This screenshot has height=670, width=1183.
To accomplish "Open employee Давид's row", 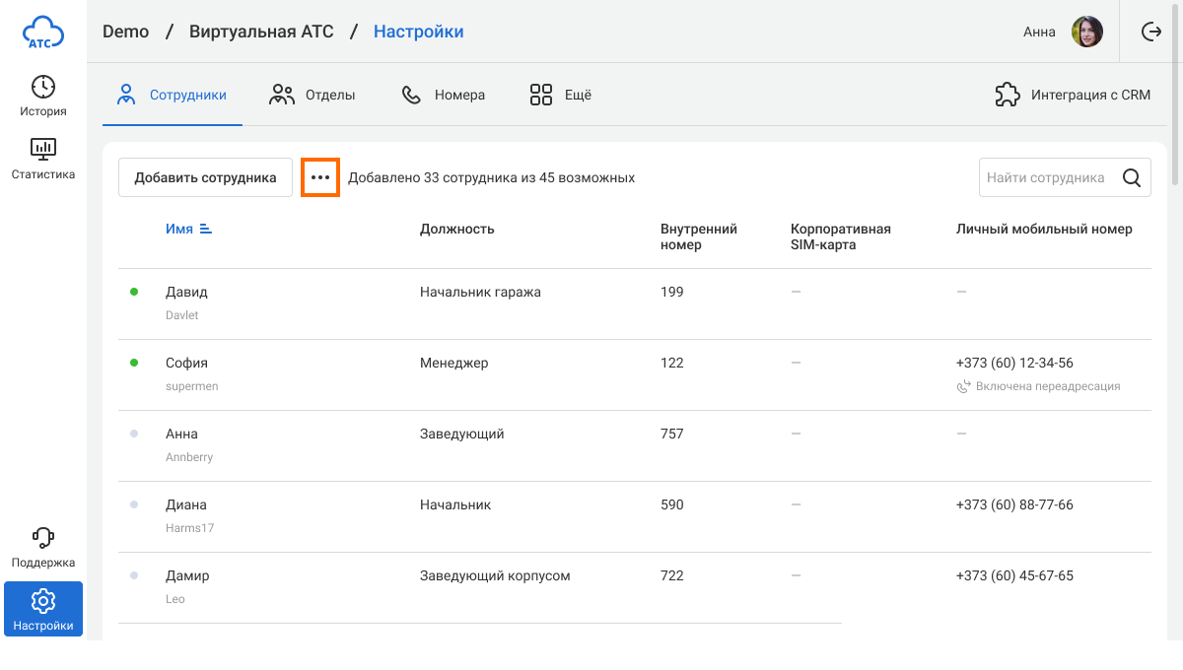I will click(x=186, y=293).
